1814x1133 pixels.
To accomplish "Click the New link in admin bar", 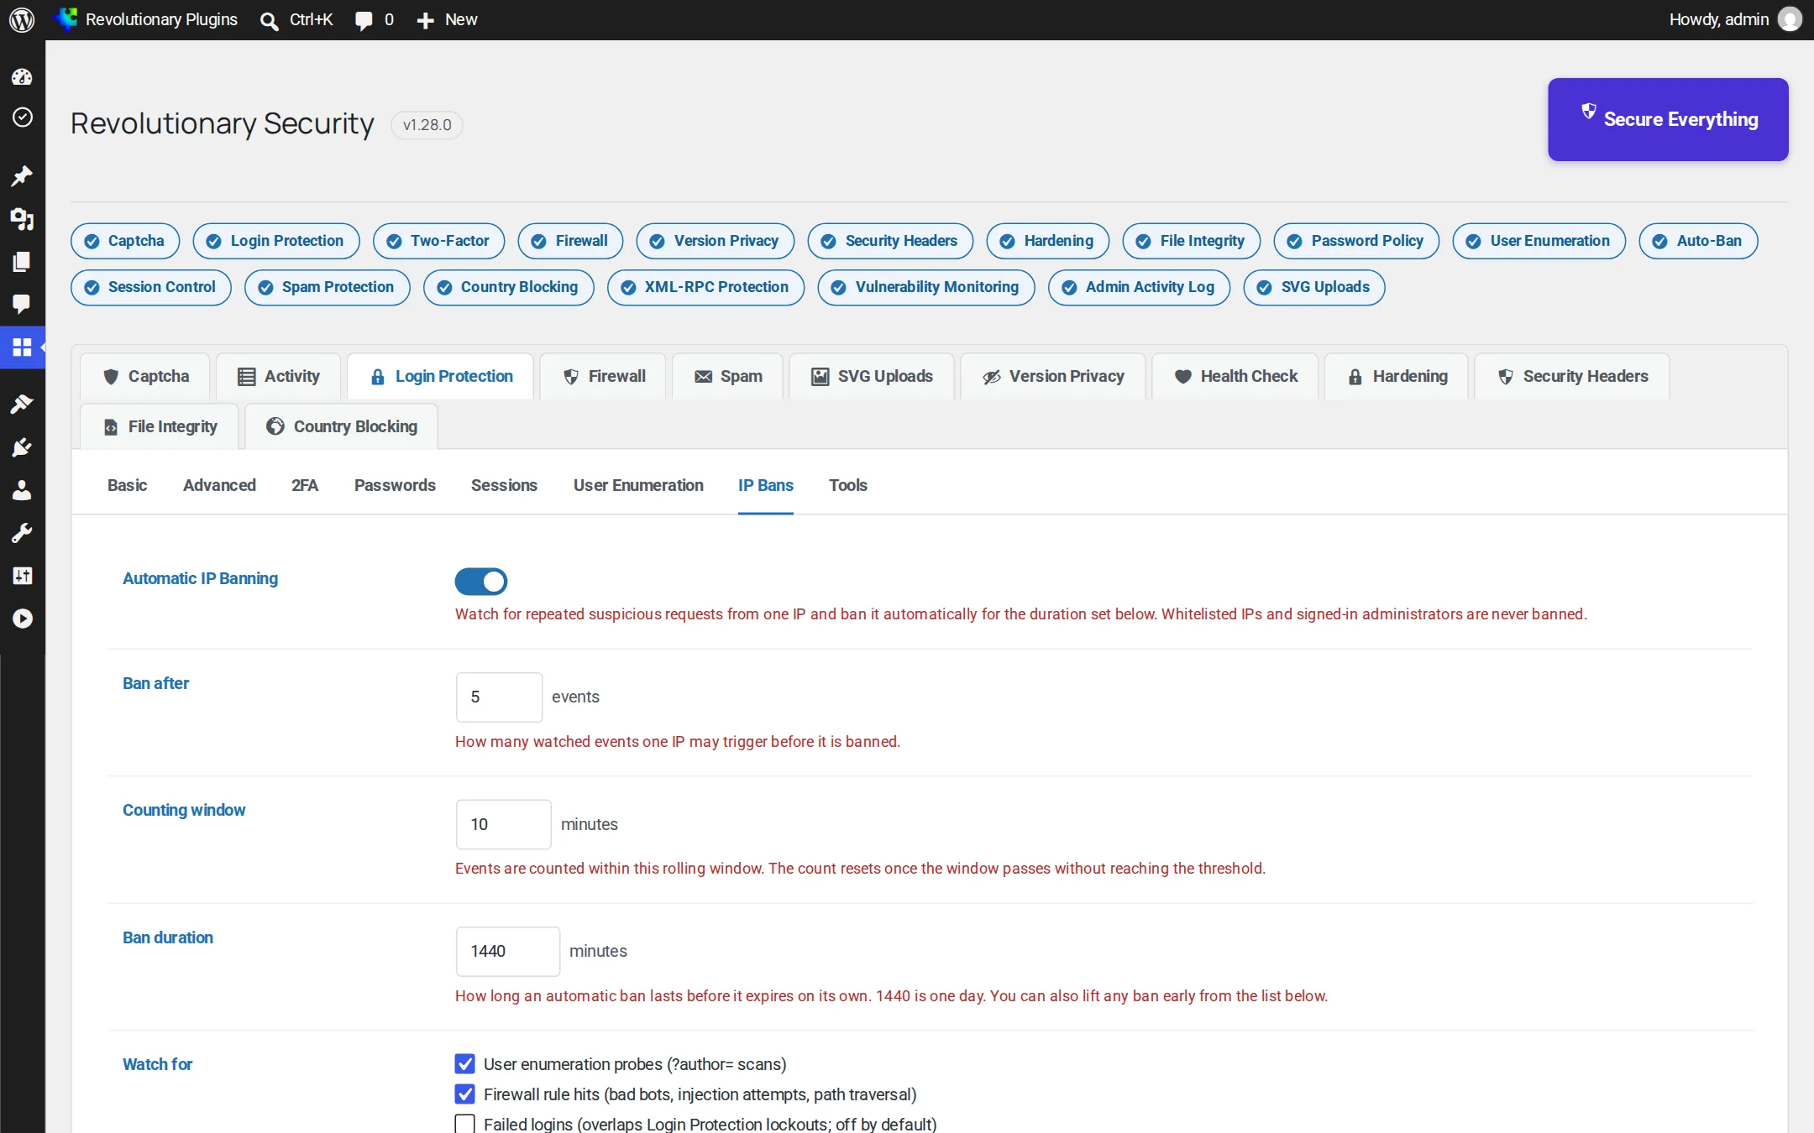I will tap(447, 19).
